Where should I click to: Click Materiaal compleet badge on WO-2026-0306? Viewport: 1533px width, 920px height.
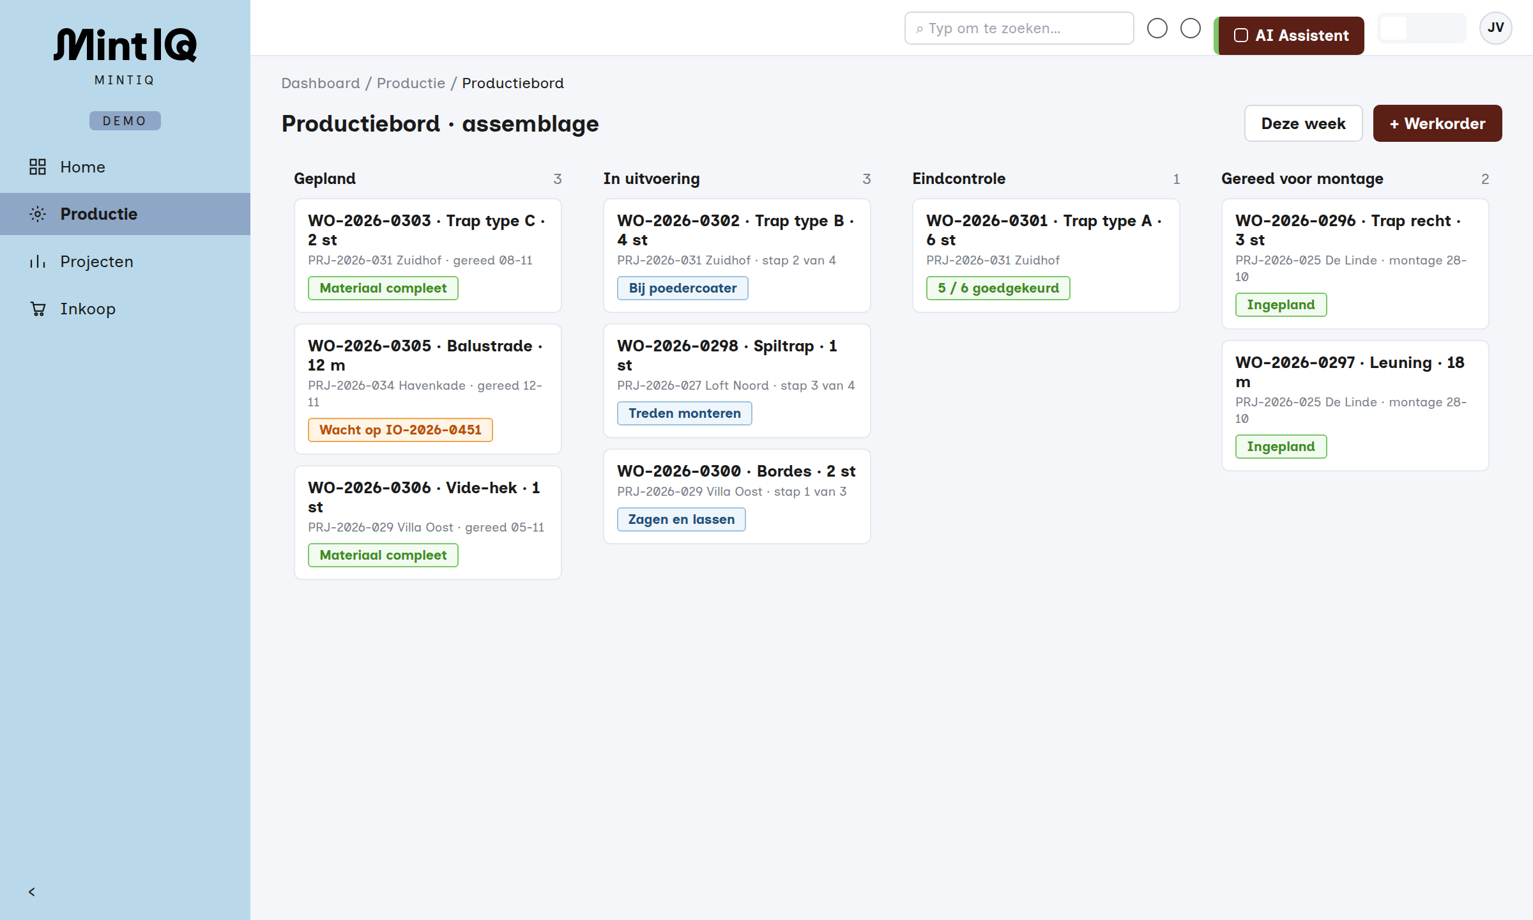coord(383,555)
